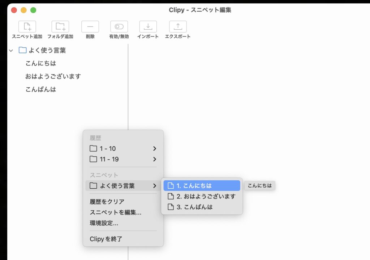Click the スニペット追加 (add snippet) icon
The width and height of the screenshot is (370, 260).
[x=27, y=27]
